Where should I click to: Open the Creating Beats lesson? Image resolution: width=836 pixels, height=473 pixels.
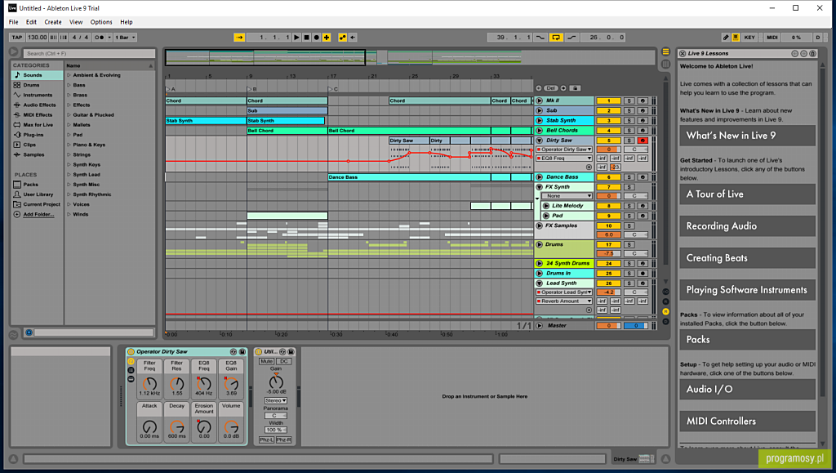click(x=747, y=258)
